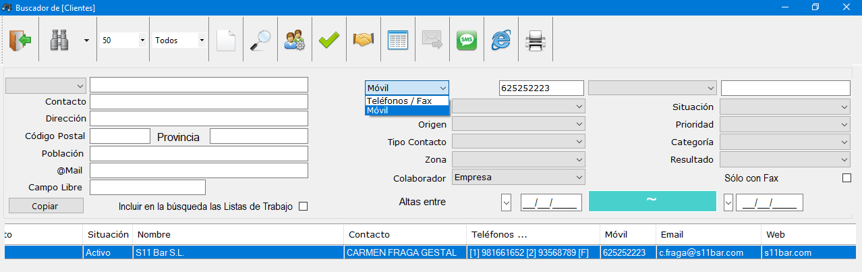Click the c.fraga@s11bar.com email cell

point(708,252)
